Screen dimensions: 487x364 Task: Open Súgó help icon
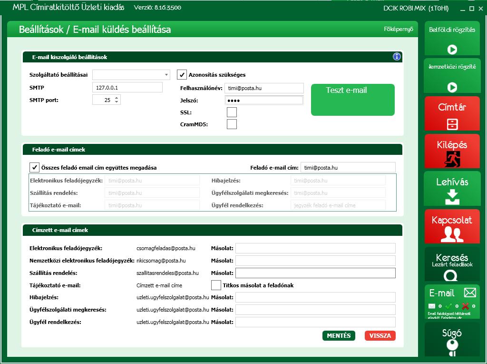452,348
